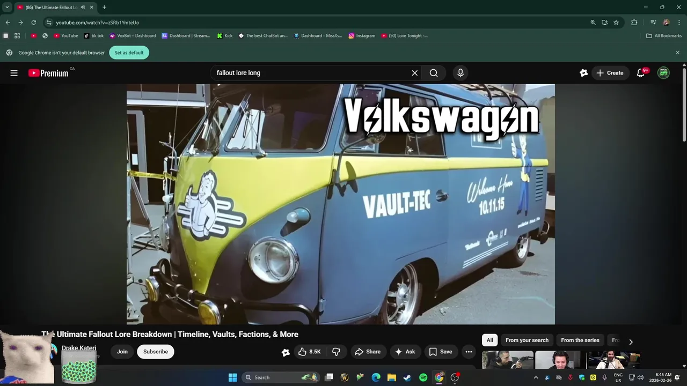Open media control icon in Chrome toolbar
The height and width of the screenshot is (386, 687).
pos(653,23)
